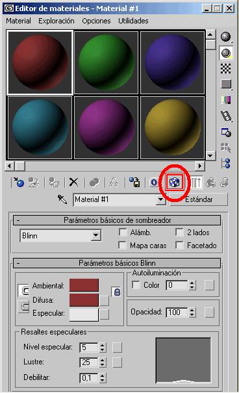Click the Make Material Copy icon
The width and height of the screenshot is (239, 393).
(94, 183)
